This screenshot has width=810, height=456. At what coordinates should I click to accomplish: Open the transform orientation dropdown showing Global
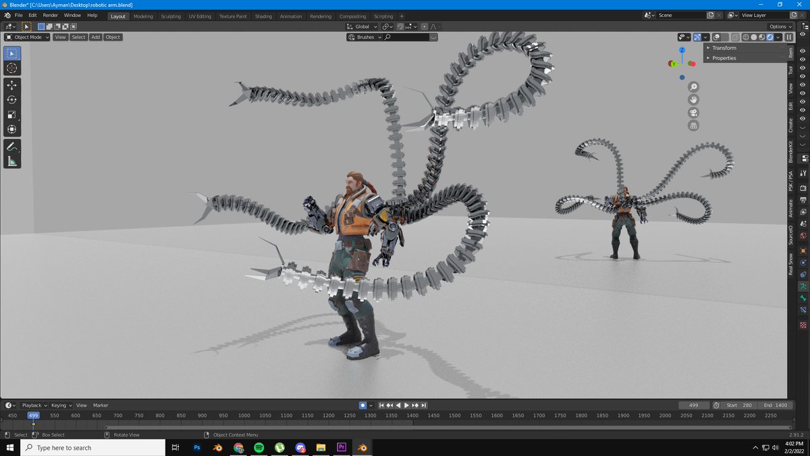click(361, 26)
